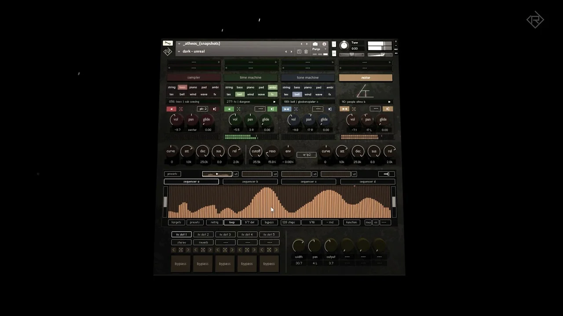Select previous effect for fx slot 2
The width and height of the screenshot is (563, 316).
point(195,250)
